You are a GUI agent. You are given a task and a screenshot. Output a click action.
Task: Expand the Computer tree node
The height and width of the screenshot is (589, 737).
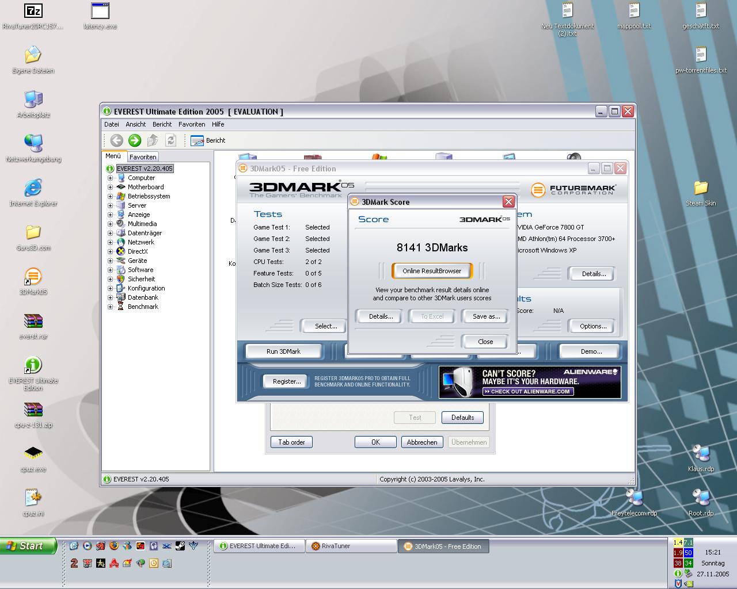pyautogui.click(x=110, y=178)
